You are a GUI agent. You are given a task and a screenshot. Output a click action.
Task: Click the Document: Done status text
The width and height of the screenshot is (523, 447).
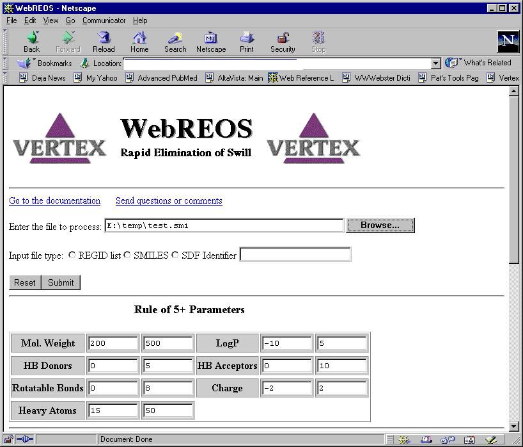click(x=126, y=439)
